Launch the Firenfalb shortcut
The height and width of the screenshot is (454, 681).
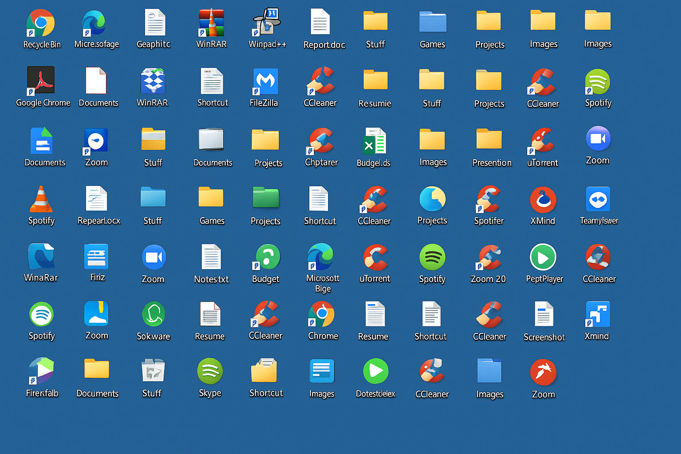click(41, 371)
